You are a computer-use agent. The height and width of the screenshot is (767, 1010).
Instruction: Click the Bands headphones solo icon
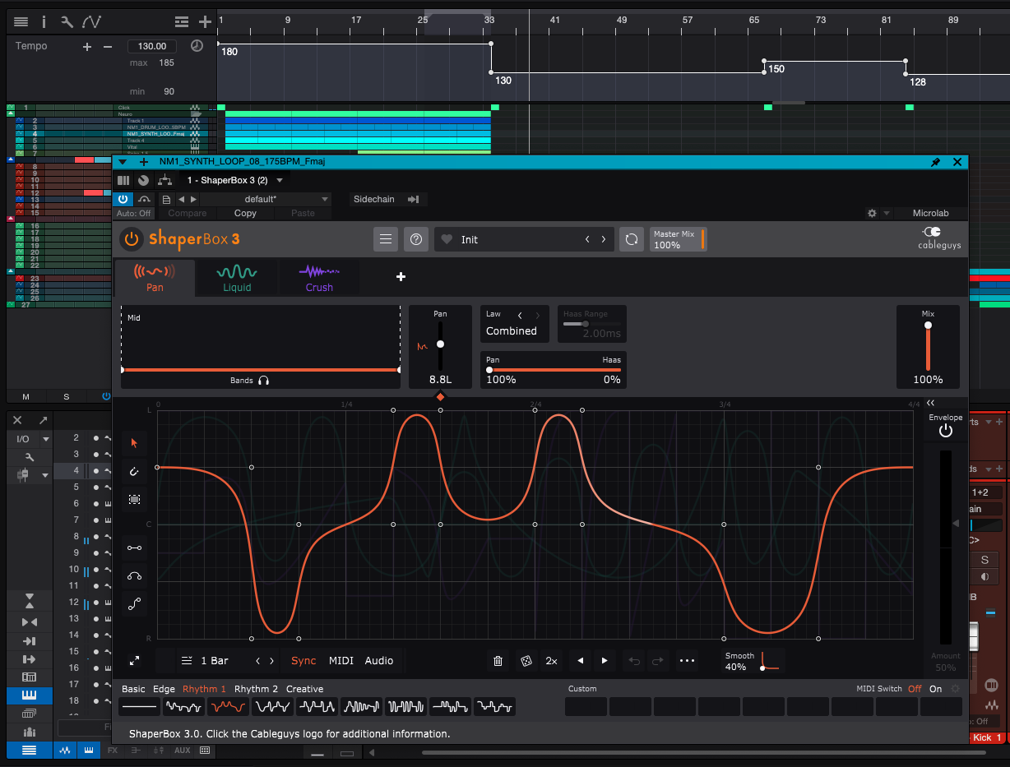[263, 381]
